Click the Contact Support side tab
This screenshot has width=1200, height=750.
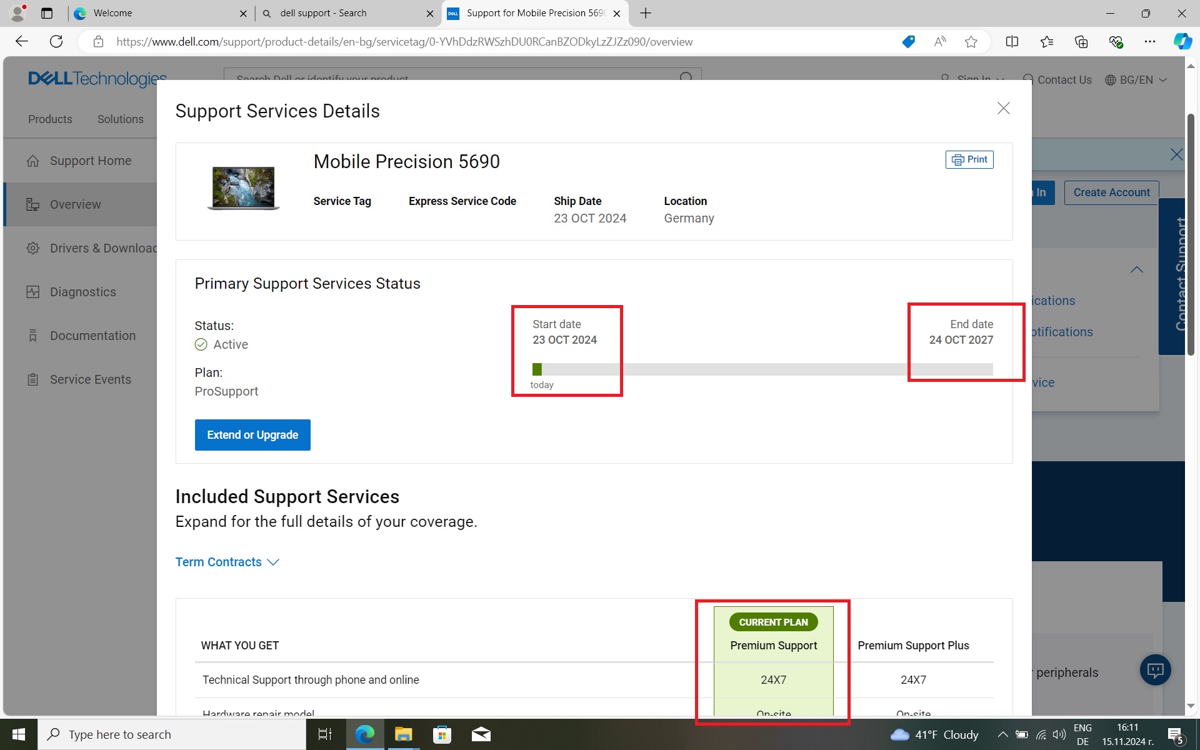point(1172,276)
